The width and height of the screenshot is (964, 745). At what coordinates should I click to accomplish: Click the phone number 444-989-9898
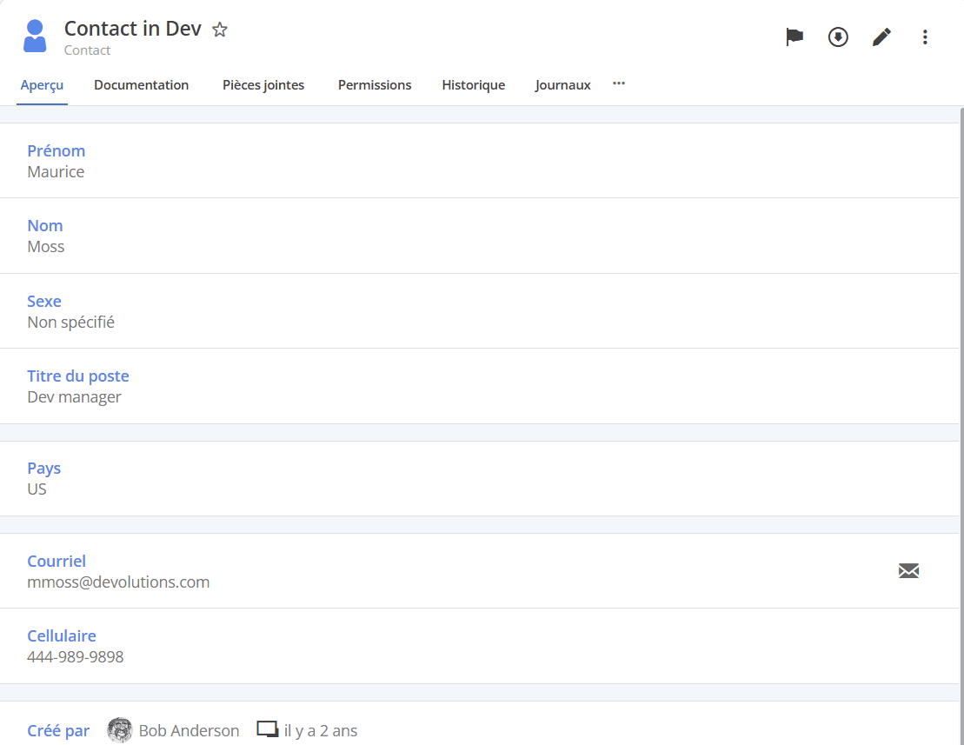pos(76,657)
